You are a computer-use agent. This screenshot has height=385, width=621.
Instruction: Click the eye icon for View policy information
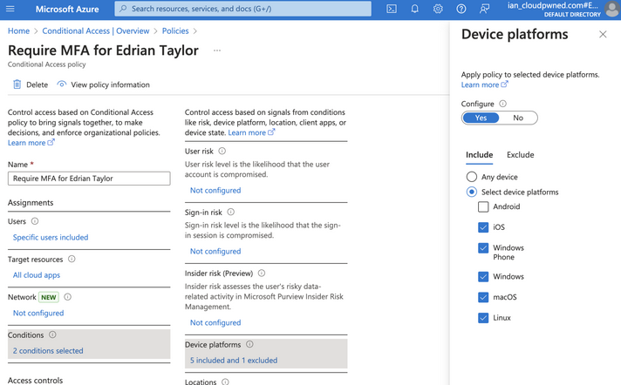click(61, 84)
